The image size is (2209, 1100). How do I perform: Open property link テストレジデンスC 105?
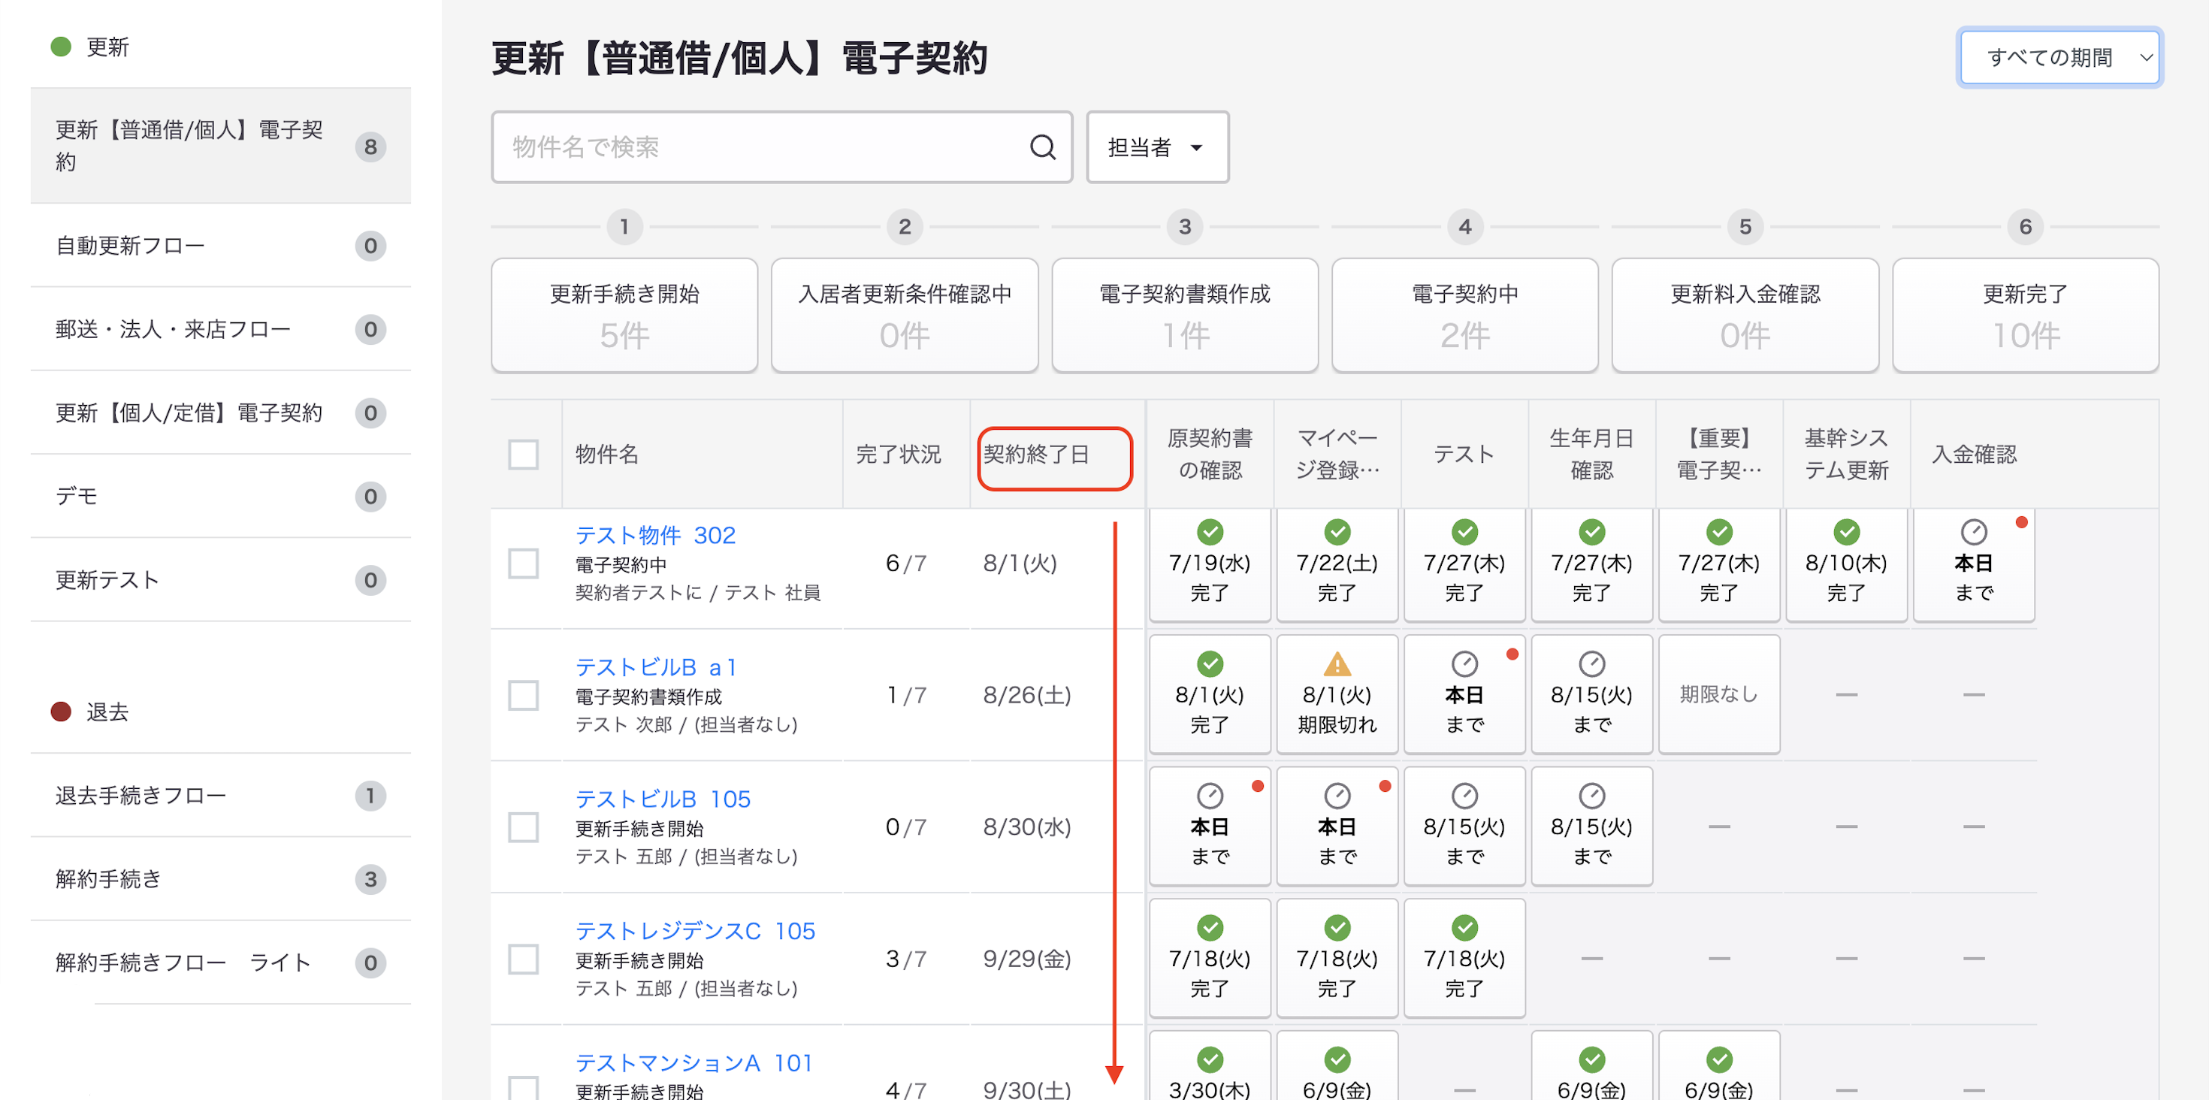(696, 931)
